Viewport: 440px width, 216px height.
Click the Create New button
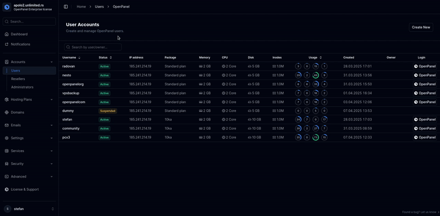coord(421,27)
